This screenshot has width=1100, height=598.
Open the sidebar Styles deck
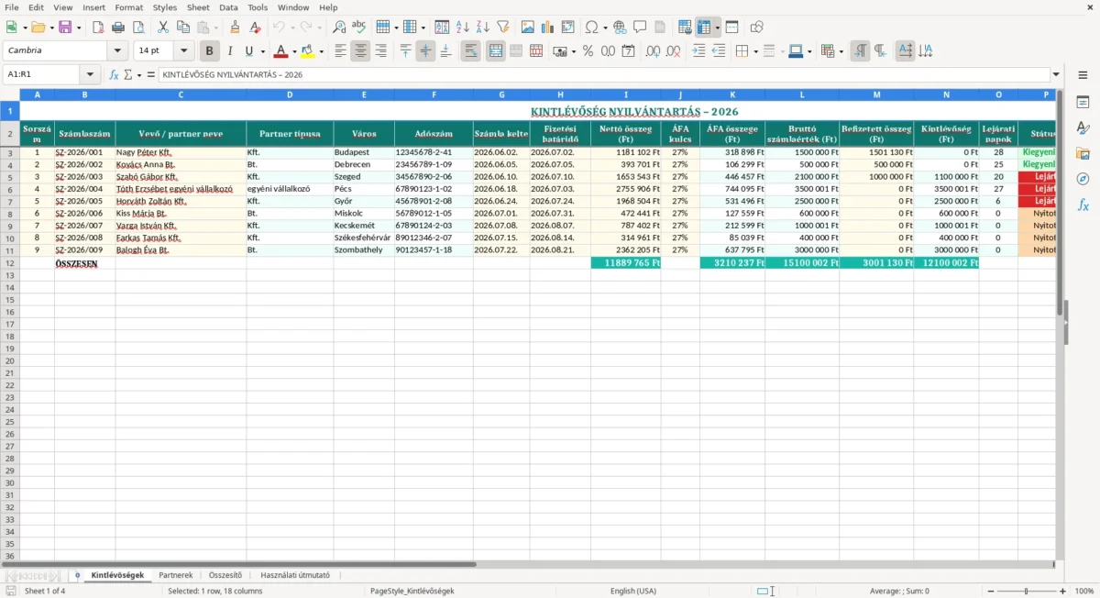click(x=1083, y=127)
